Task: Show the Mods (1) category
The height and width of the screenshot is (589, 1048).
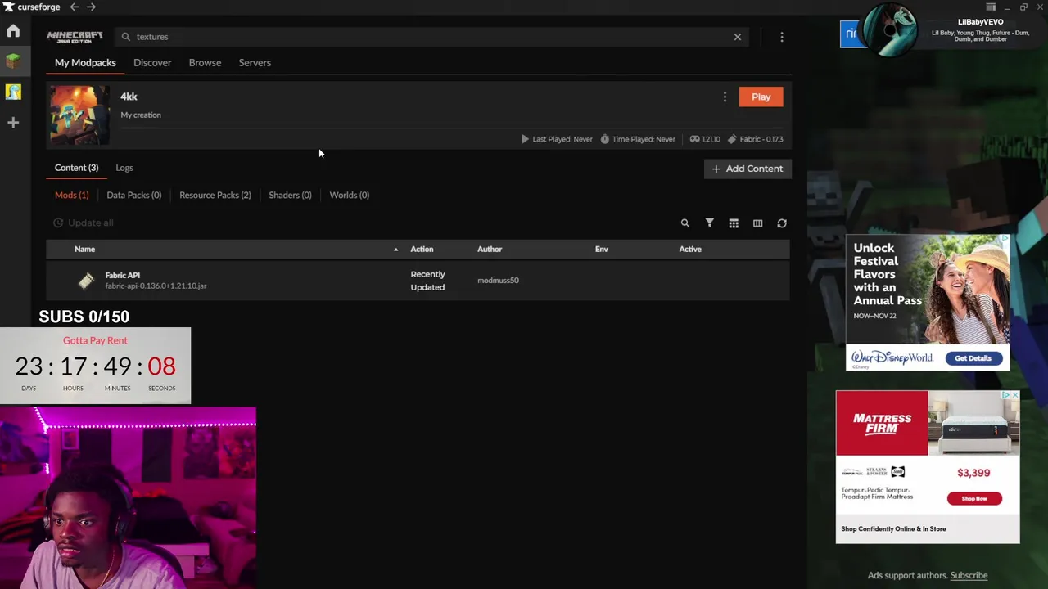Action: [71, 196]
